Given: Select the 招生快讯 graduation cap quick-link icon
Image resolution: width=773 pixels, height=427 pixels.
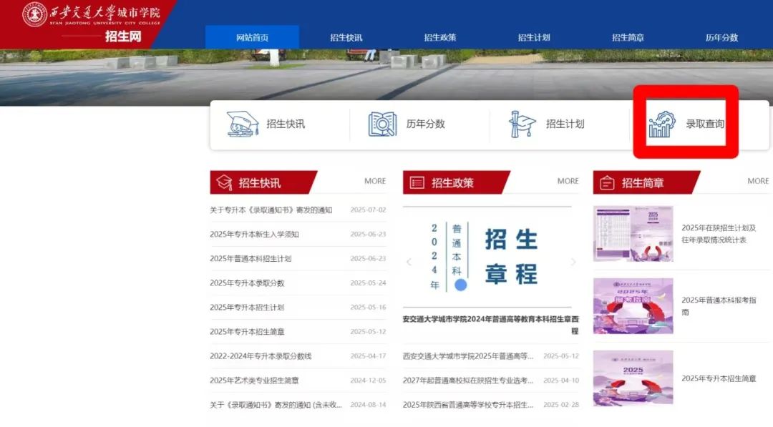Looking at the screenshot, I should (x=242, y=123).
